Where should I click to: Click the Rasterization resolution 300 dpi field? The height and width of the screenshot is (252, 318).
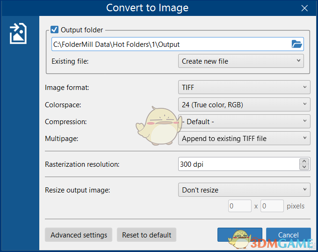point(238,164)
